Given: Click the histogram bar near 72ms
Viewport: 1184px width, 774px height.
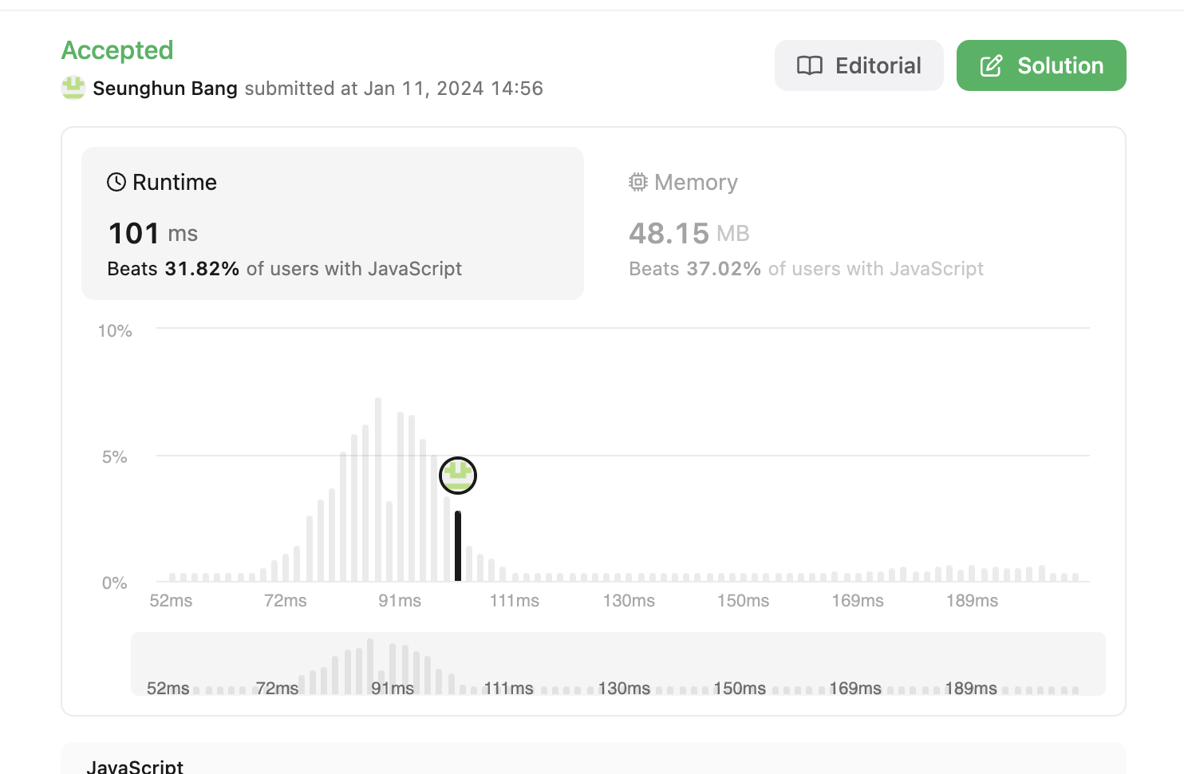Looking at the screenshot, I should pyautogui.click(x=286, y=568).
